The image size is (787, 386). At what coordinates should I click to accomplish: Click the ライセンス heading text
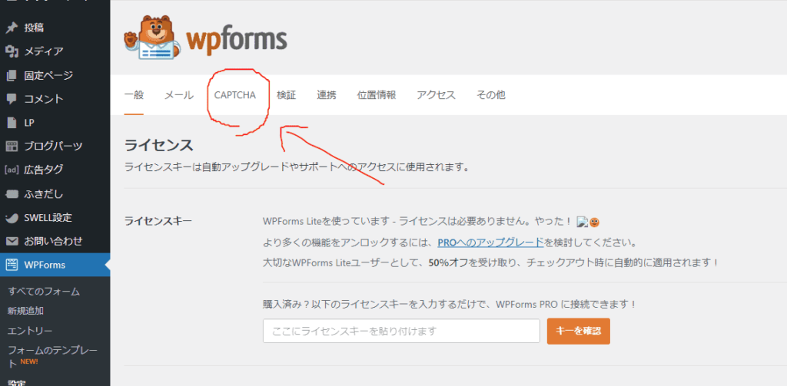point(158,146)
